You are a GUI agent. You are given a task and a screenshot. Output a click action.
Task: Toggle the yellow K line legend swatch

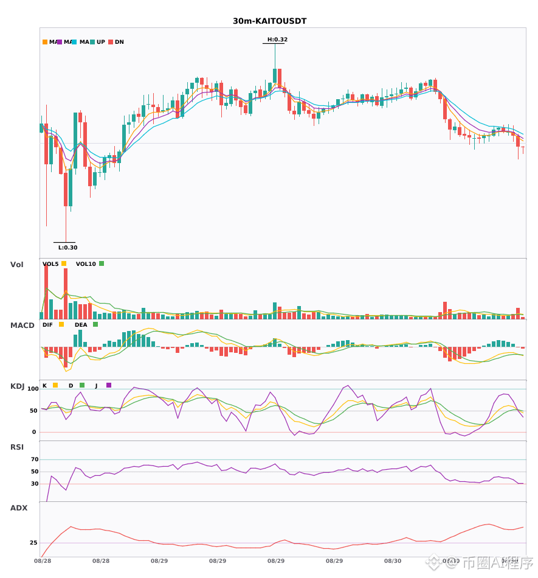click(x=55, y=385)
